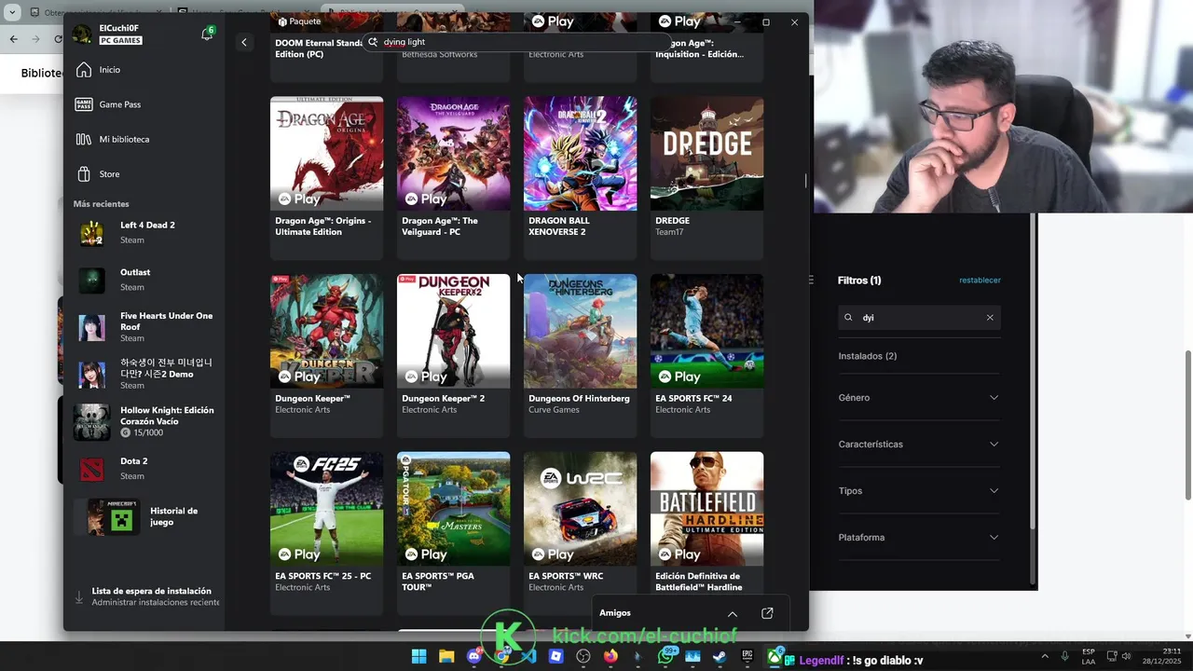The image size is (1193, 671).
Task: Click restablecer filters link
Action: coord(980,281)
